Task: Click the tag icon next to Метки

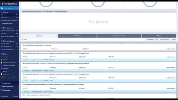Action: pyautogui.click(x=2, y=54)
